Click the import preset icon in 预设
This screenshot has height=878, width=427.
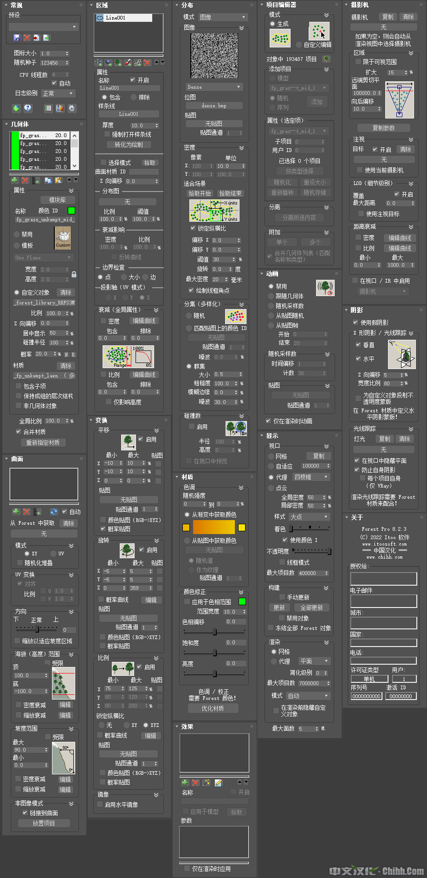37,38
